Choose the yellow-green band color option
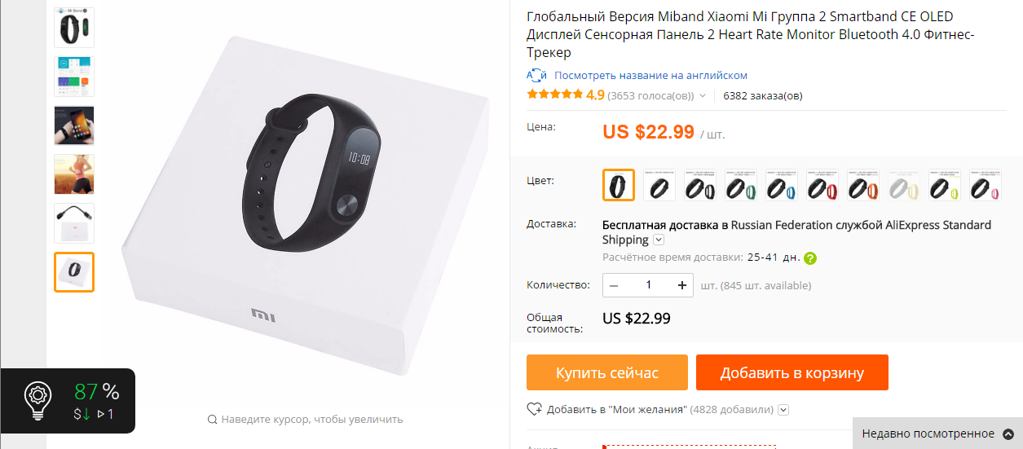 (945, 185)
